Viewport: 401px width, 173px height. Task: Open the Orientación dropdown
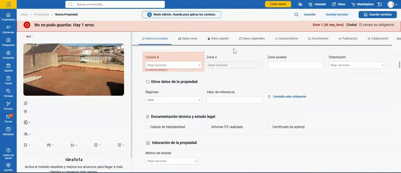tap(357, 65)
